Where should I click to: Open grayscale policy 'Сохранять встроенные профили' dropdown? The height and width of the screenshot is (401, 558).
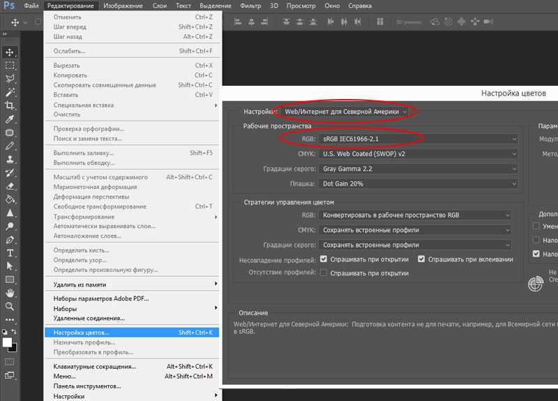pyautogui.click(x=415, y=245)
